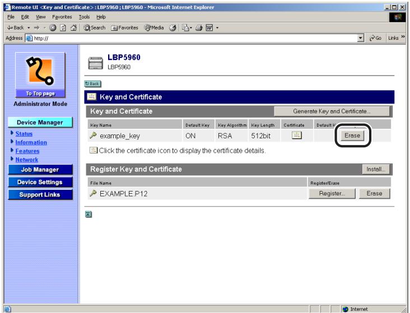Open the View menu
This screenshot has width=410, height=313.
coord(40,17)
